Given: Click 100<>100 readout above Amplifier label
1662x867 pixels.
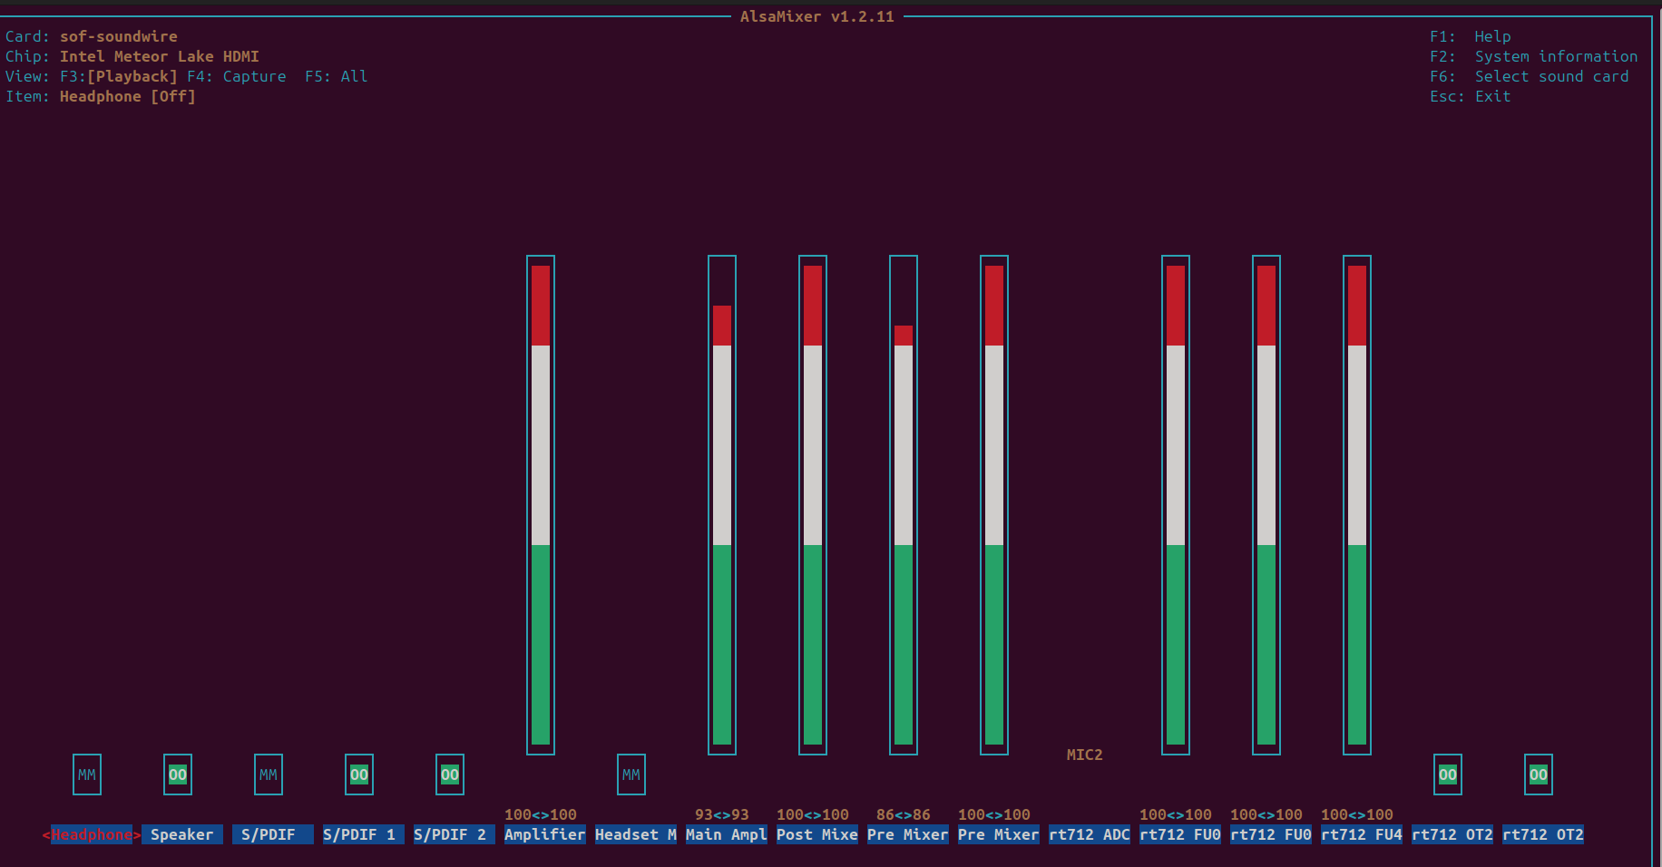Looking at the screenshot, I should pos(541,814).
